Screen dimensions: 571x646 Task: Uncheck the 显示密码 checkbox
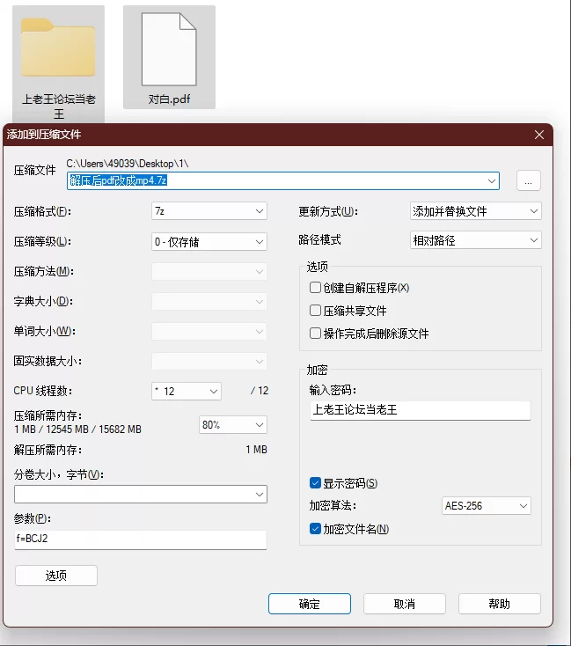coord(315,483)
